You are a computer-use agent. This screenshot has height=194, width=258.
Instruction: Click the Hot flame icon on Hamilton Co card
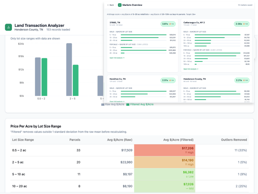point(170,80)
